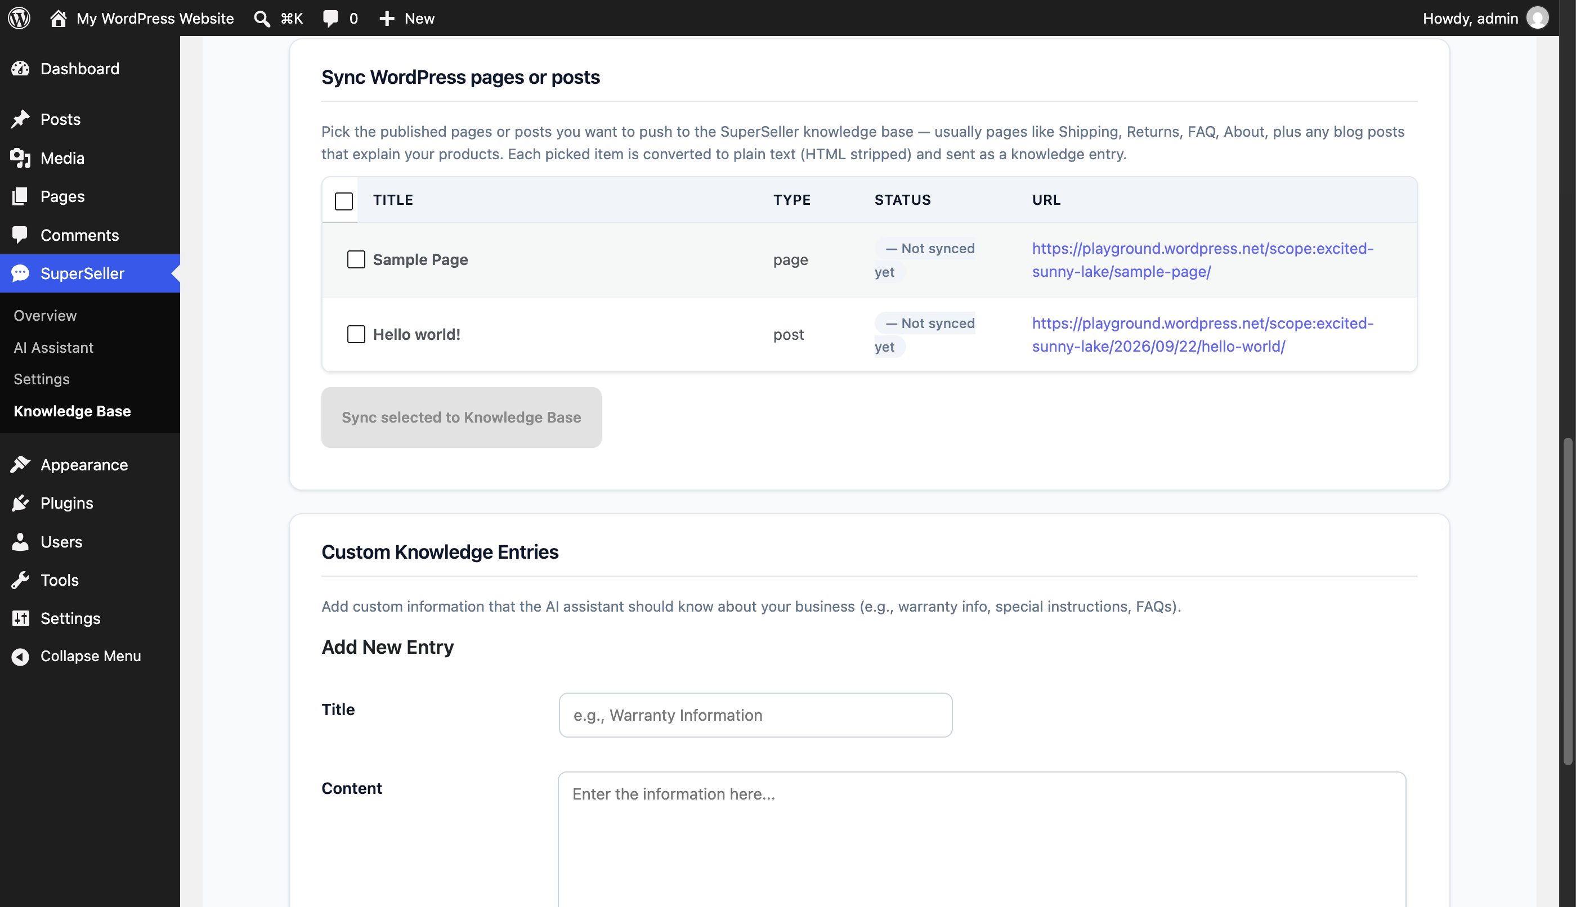Click the WordPress logo icon

pos(19,18)
